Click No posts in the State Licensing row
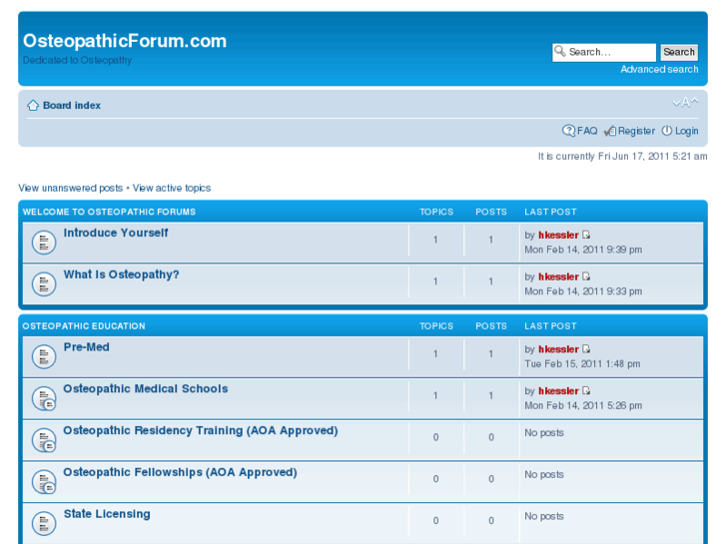The height and width of the screenshot is (544, 726). (x=544, y=516)
